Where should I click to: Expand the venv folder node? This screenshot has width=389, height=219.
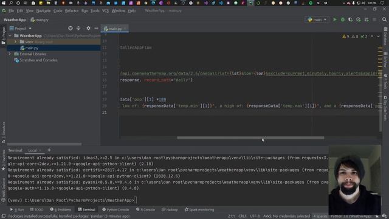pos(15,42)
